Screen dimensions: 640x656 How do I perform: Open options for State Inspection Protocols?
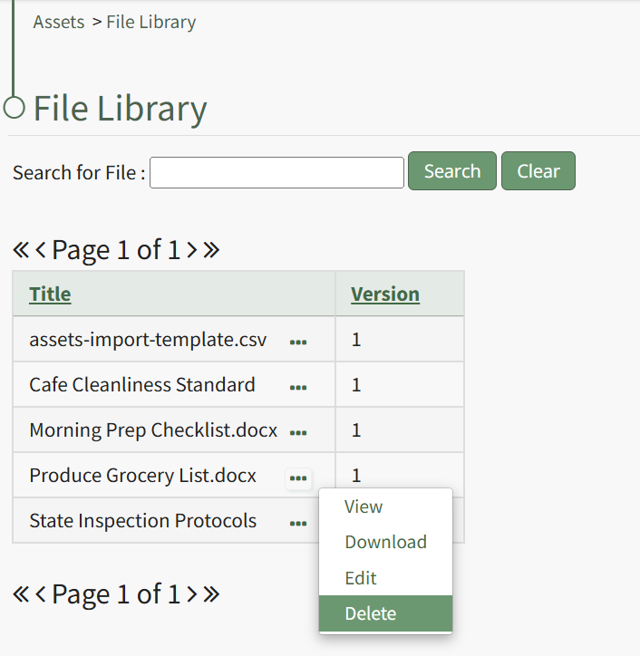(297, 524)
